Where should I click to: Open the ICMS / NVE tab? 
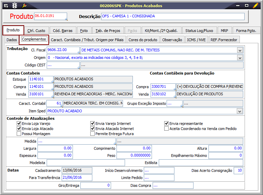pyautogui.click(x=197, y=40)
